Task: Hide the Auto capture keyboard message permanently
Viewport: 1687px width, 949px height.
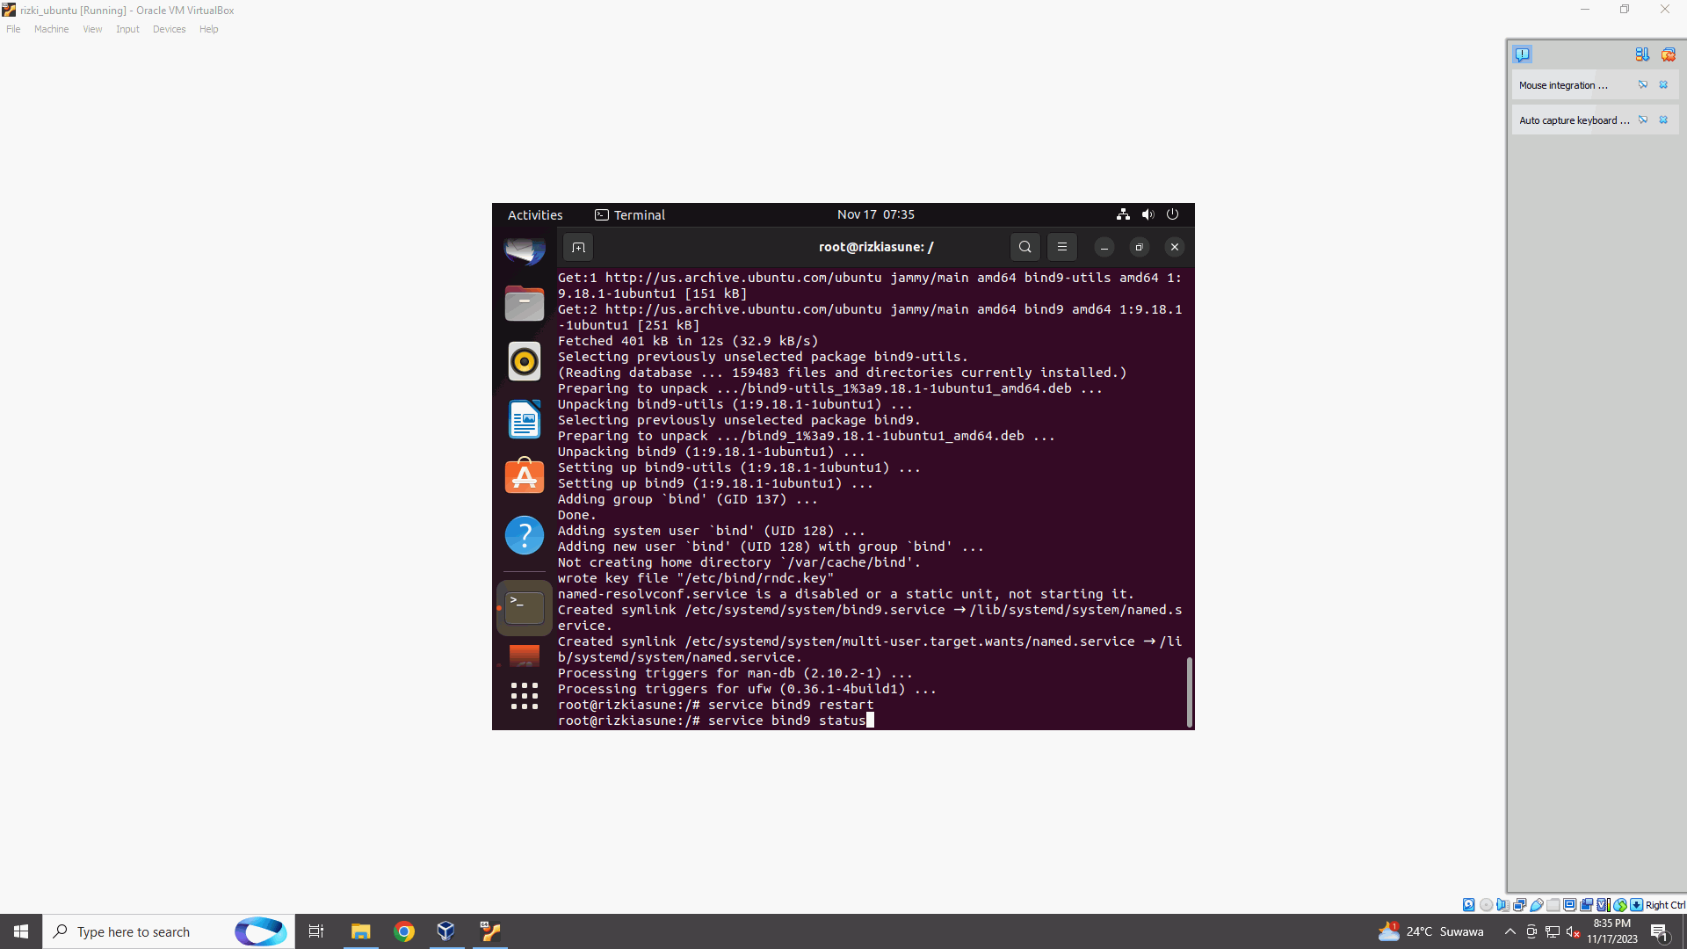Action: coord(1643,120)
